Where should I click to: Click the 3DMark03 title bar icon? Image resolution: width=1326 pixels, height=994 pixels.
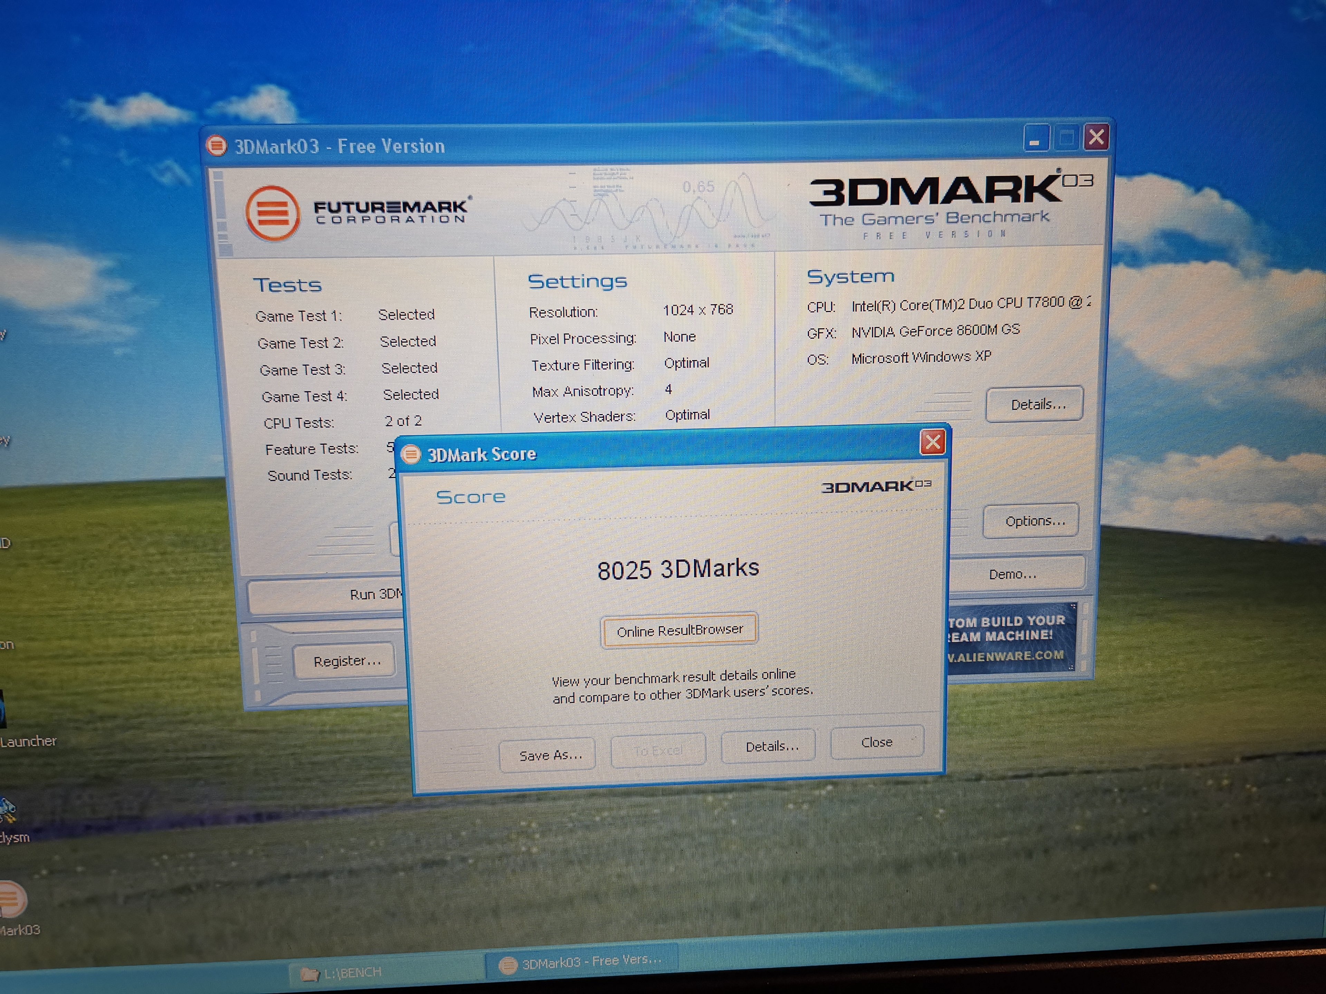pos(217,146)
